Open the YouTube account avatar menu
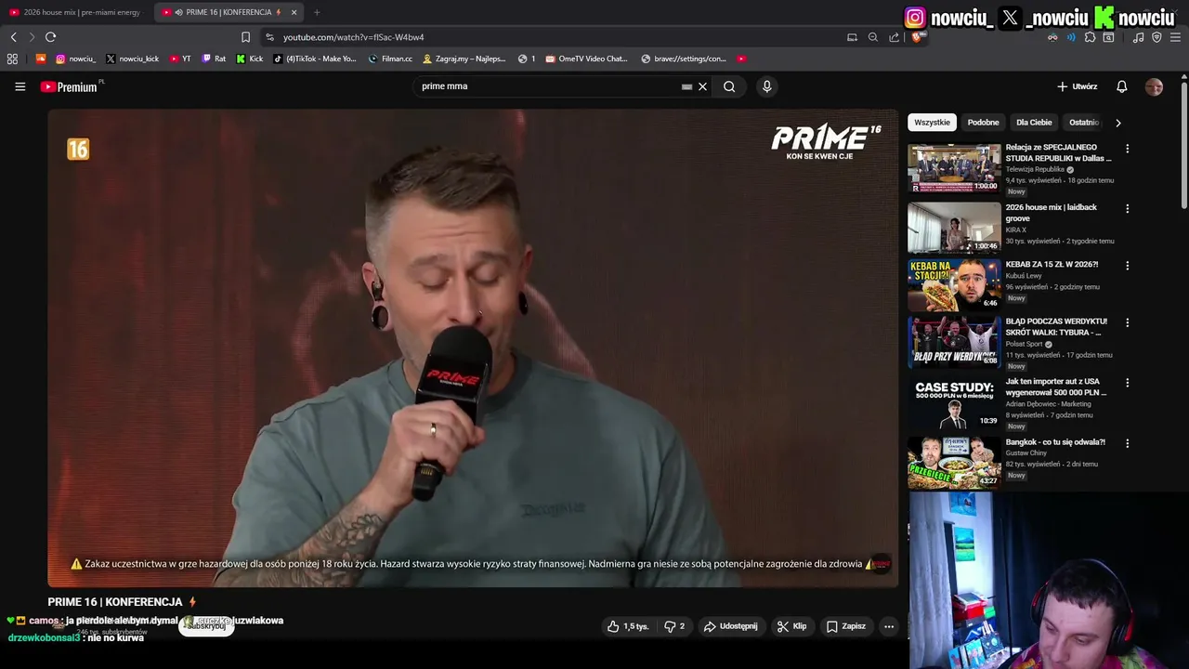This screenshot has width=1189, height=669. coord(1154,86)
